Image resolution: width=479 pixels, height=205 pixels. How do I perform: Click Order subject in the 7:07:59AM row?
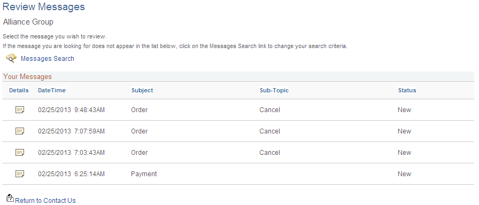coord(140,131)
